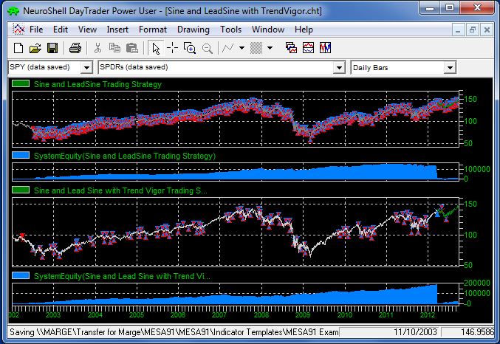Copy selection using the Copy icon
Screen dimensions: 500x344
coord(114,48)
